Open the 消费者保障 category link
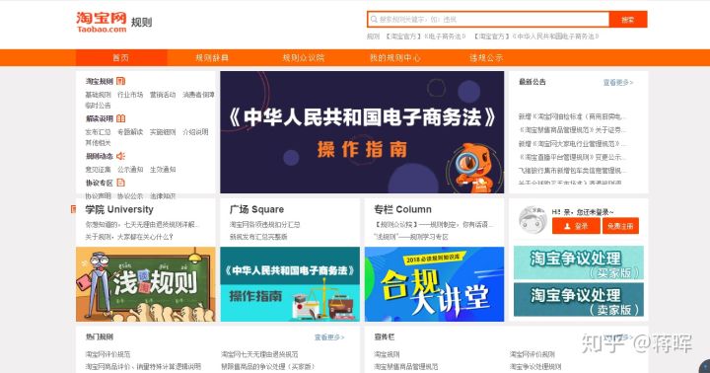The width and height of the screenshot is (710, 373). click(x=198, y=95)
